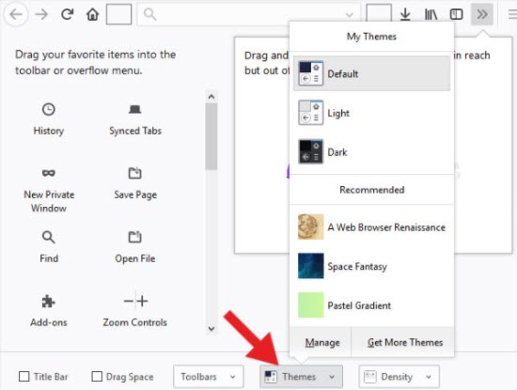Image resolution: width=517 pixels, height=390 pixels.
Task: Click the History label text
Action: (49, 131)
